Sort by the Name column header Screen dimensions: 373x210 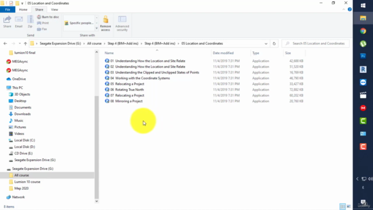click(x=109, y=53)
